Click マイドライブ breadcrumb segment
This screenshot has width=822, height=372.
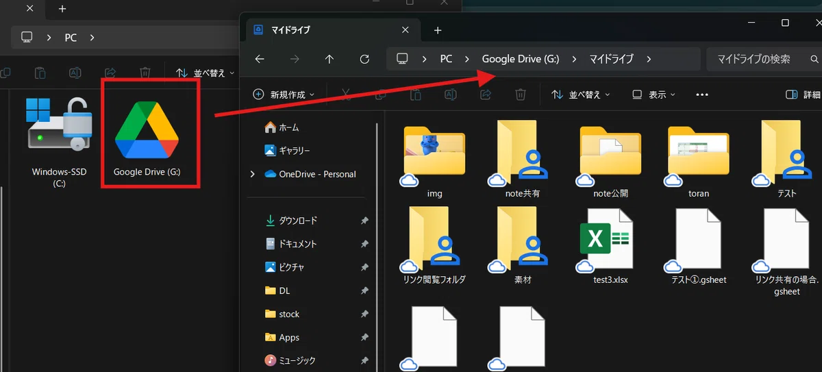pyautogui.click(x=612, y=59)
